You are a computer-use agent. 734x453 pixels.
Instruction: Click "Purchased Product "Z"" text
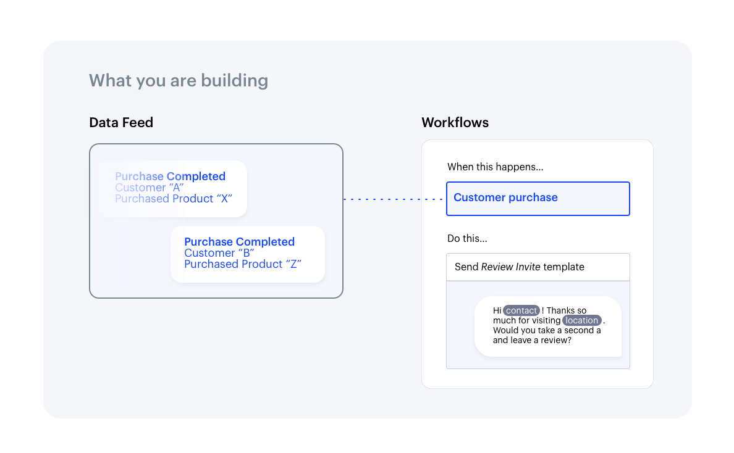(242, 264)
